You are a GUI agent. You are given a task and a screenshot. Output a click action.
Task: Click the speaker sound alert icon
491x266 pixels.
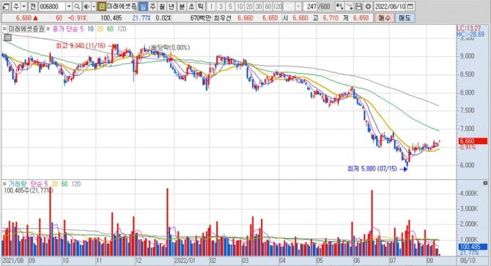pyautogui.click(x=86, y=7)
